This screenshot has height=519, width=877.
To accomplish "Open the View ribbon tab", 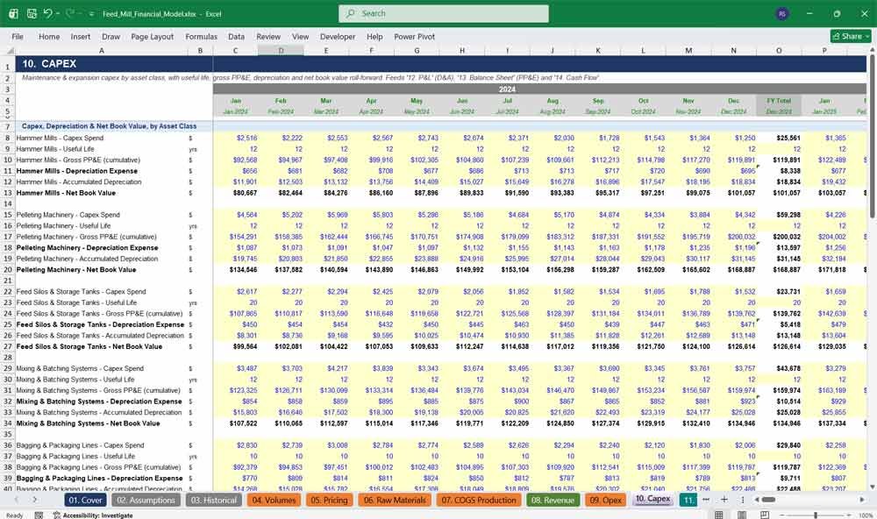I will (x=300, y=36).
